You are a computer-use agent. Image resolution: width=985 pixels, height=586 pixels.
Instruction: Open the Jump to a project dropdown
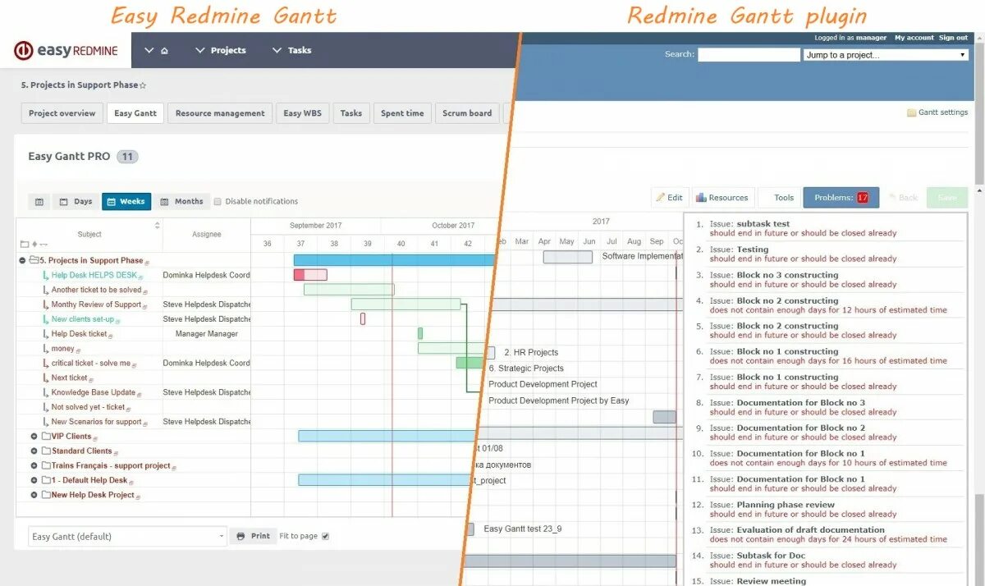[886, 55]
